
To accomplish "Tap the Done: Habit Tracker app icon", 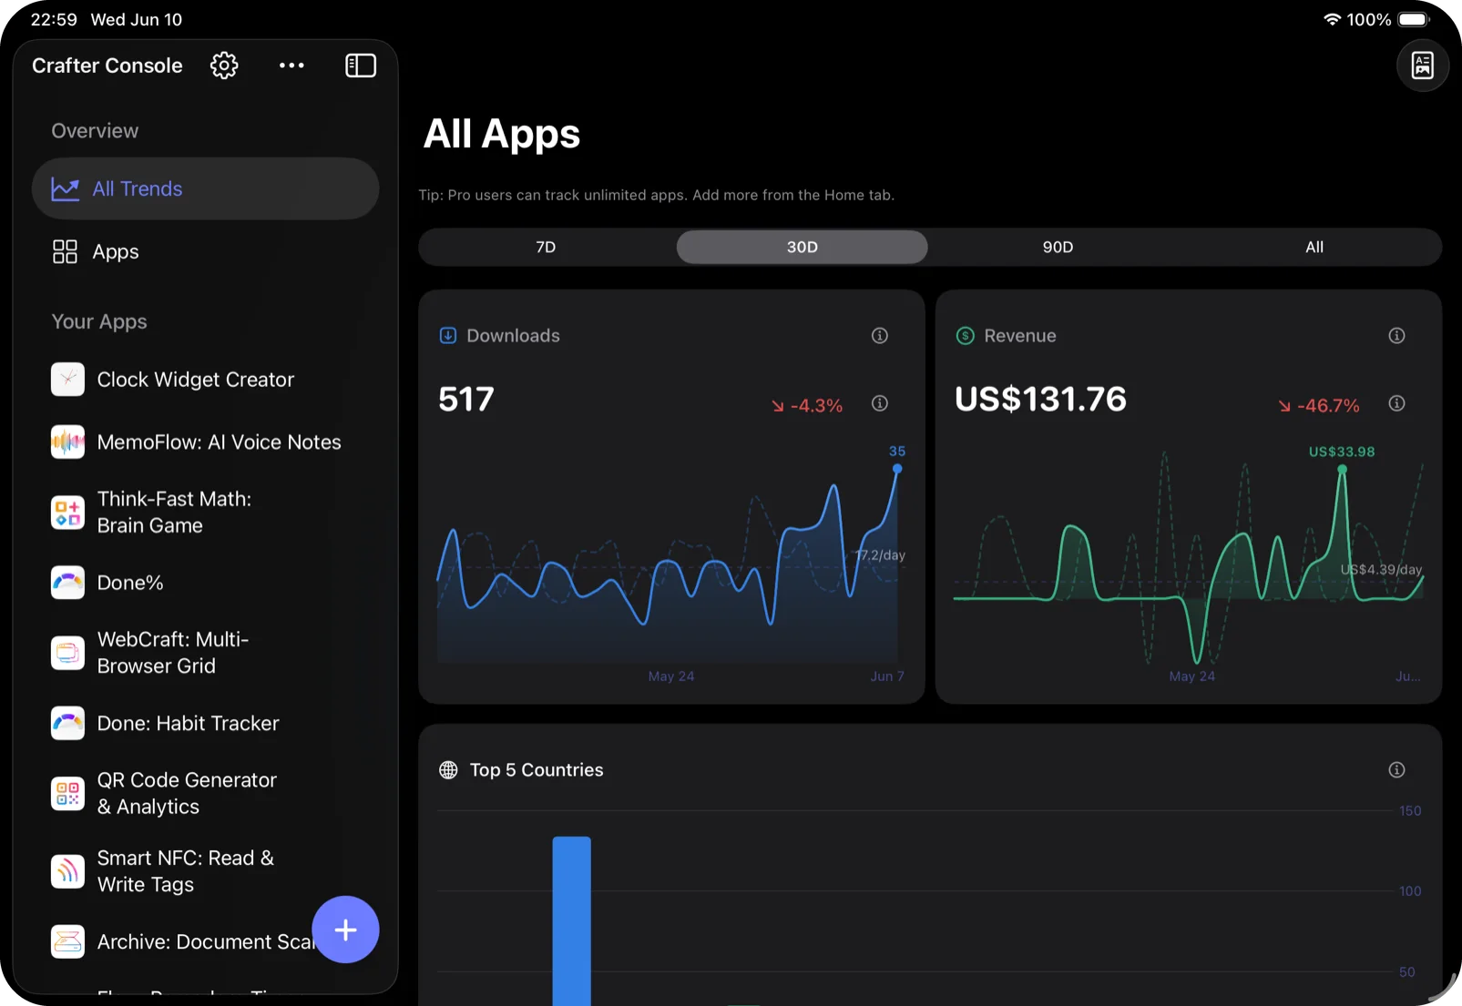I will (x=67, y=724).
